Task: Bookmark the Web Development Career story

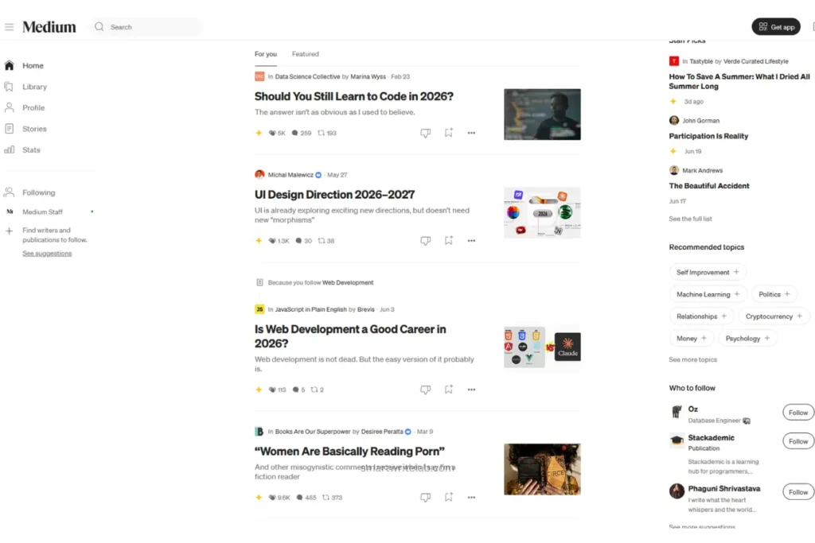Action: [449, 390]
